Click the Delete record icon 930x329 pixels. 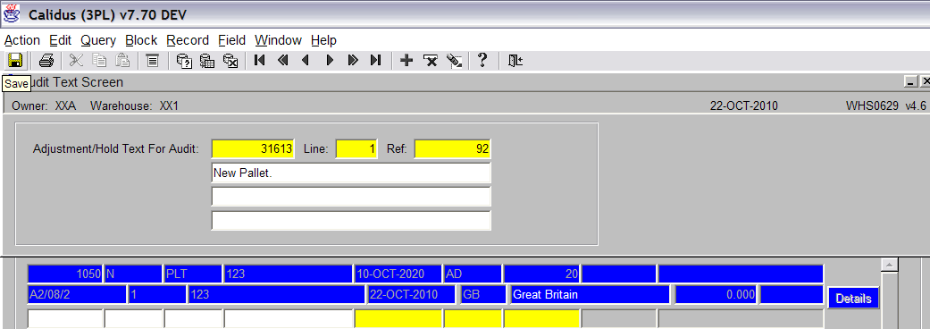[x=430, y=60]
